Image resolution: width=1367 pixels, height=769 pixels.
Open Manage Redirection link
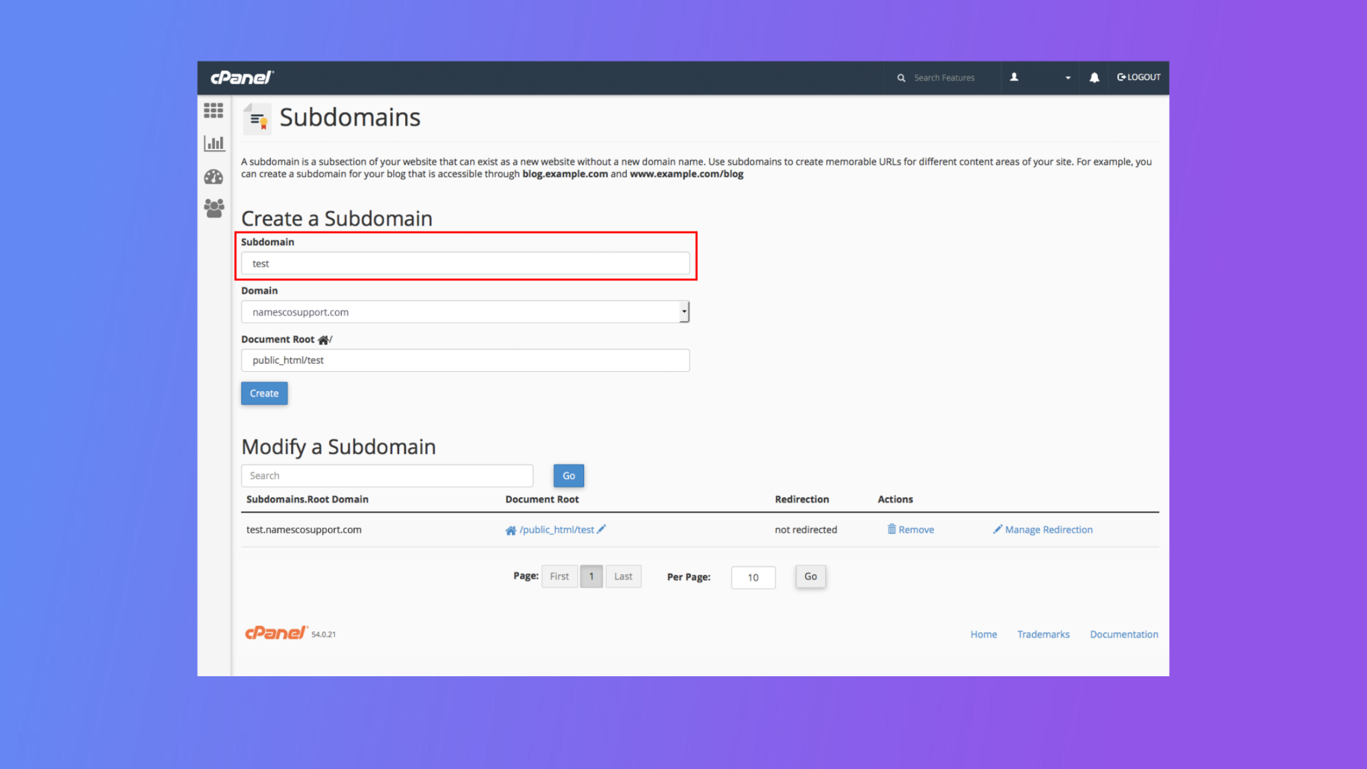1043,529
